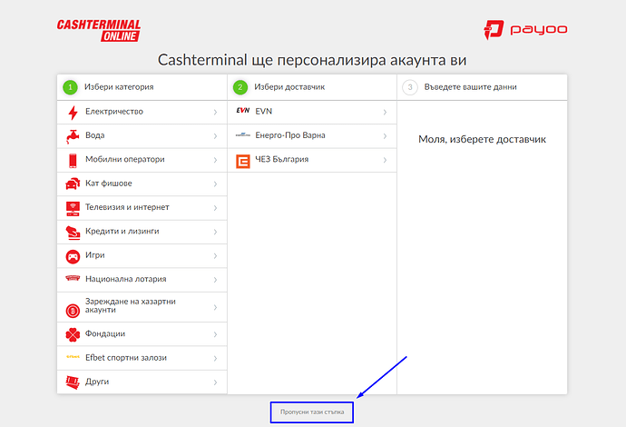Expand the Други chevron

click(x=215, y=382)
